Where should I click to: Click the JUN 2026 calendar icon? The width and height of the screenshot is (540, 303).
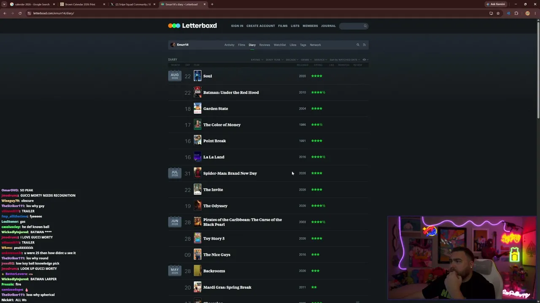click(175, 222)
